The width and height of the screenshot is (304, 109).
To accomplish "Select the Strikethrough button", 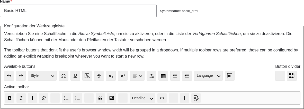I will click(x=99, y=76).
